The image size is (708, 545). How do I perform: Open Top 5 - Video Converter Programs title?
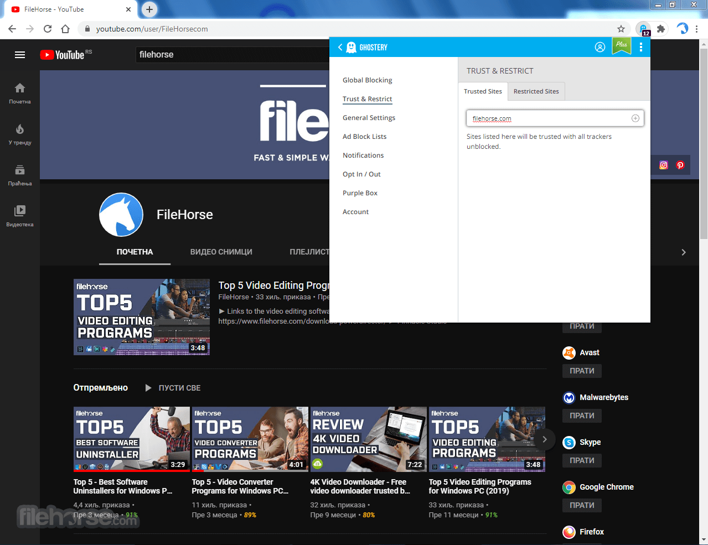[240, 486]
